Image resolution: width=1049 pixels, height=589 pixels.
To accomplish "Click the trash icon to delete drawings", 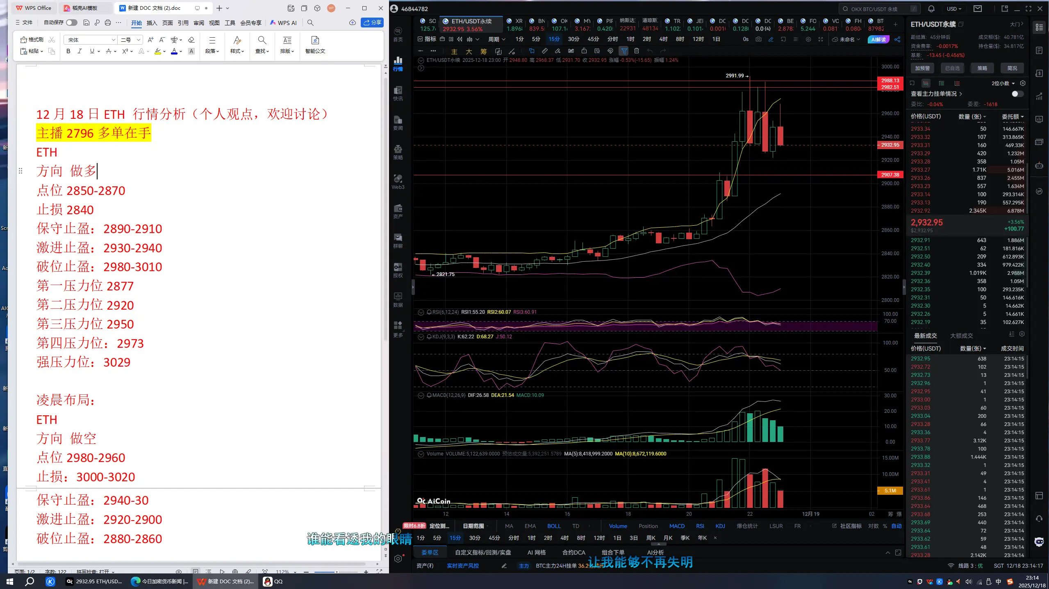I will tap(636, 51).
